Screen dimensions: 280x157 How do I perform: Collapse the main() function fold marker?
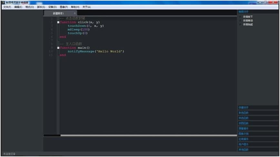pyautogui.click(x=58, y=48)
